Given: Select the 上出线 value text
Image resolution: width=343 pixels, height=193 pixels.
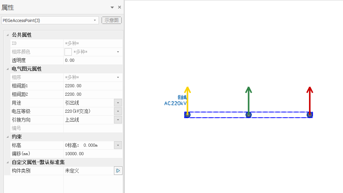Looking at the screenshot, I should (x=72, y=120).
